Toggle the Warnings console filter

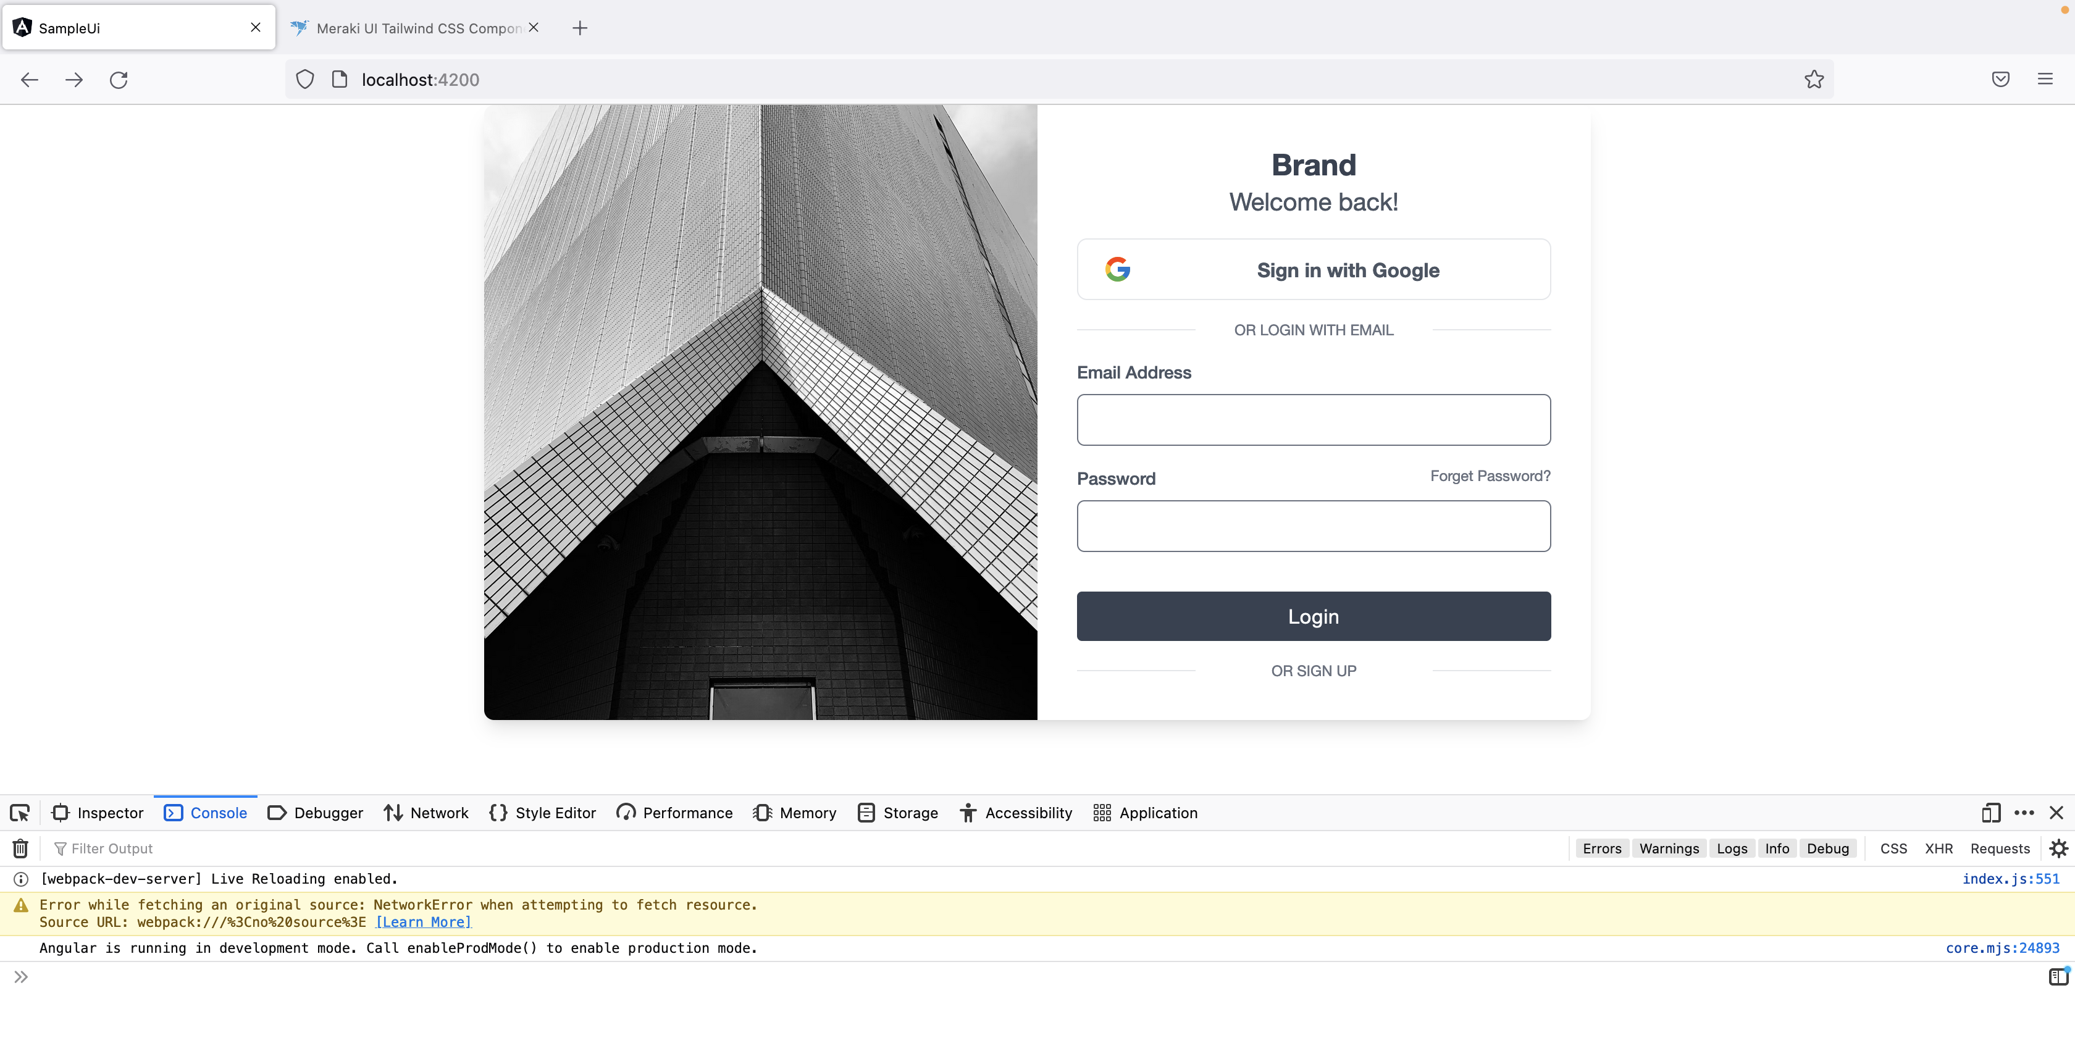pos(1669,848)
